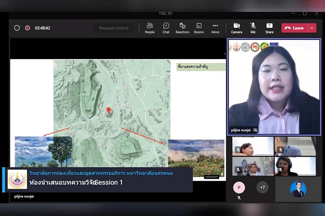
Task: Click the muted mic under participant P
Action: coord(239,197)
